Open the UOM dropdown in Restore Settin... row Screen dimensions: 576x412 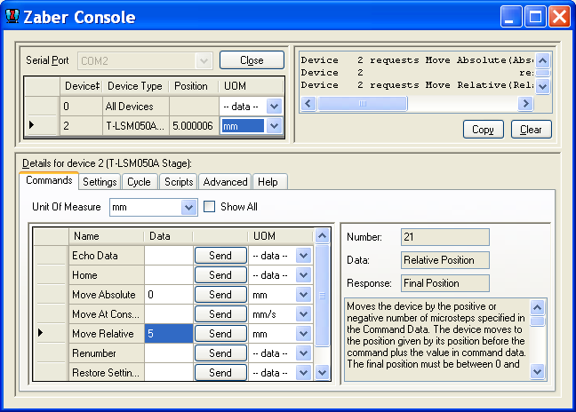click(303, 373)
